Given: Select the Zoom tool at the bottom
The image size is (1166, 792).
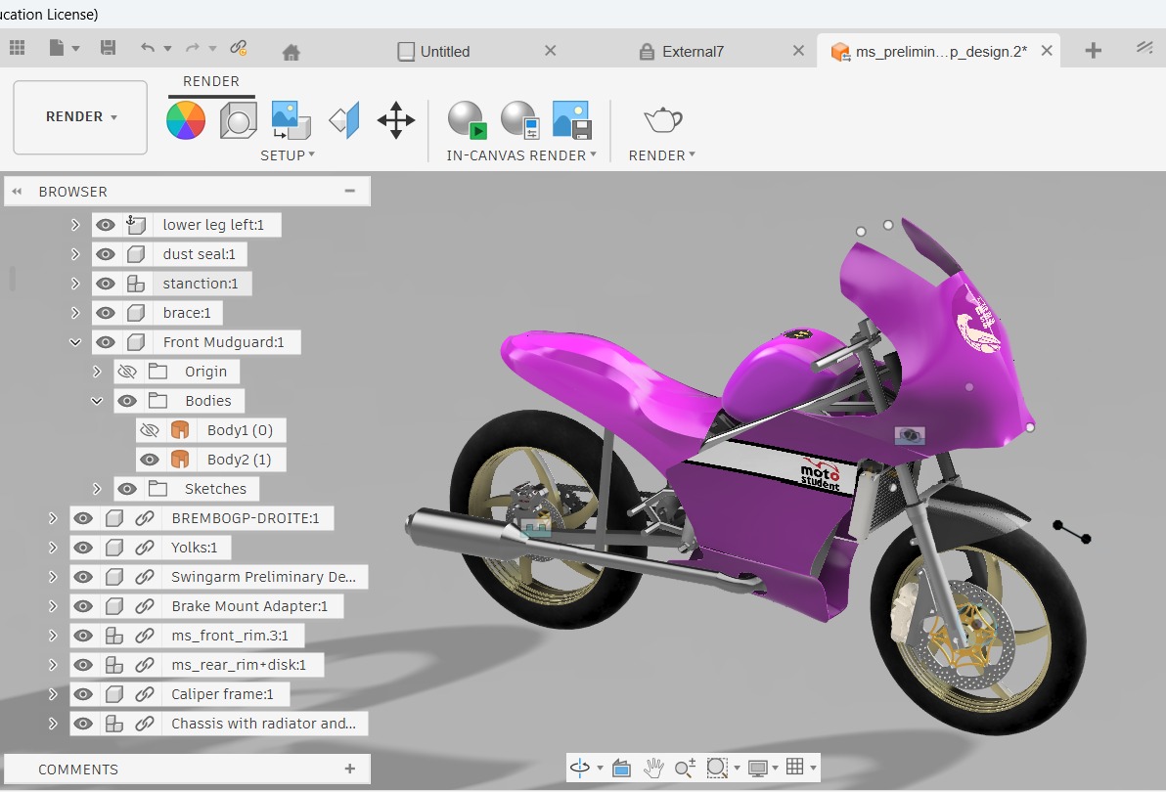Looking at the screenshot, I should (684, 769).
